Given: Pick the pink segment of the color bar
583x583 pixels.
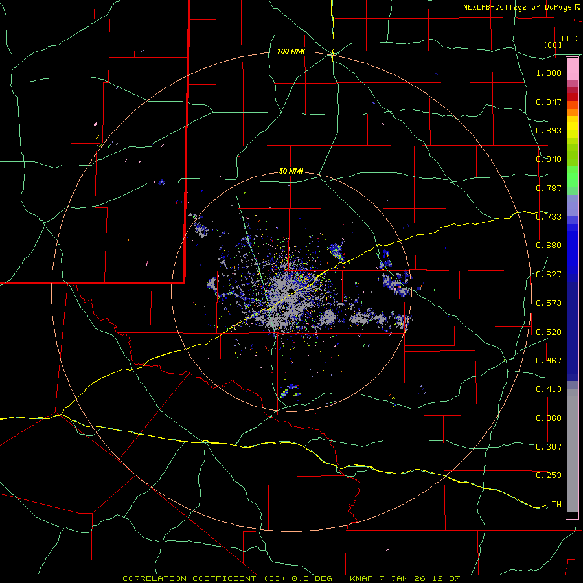Looking at the screenshot, I should (x=572, y=69).
